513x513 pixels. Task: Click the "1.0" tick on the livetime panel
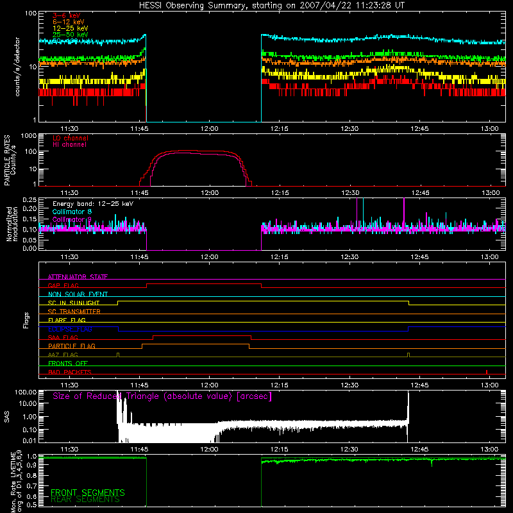click(x=31, y=457)
